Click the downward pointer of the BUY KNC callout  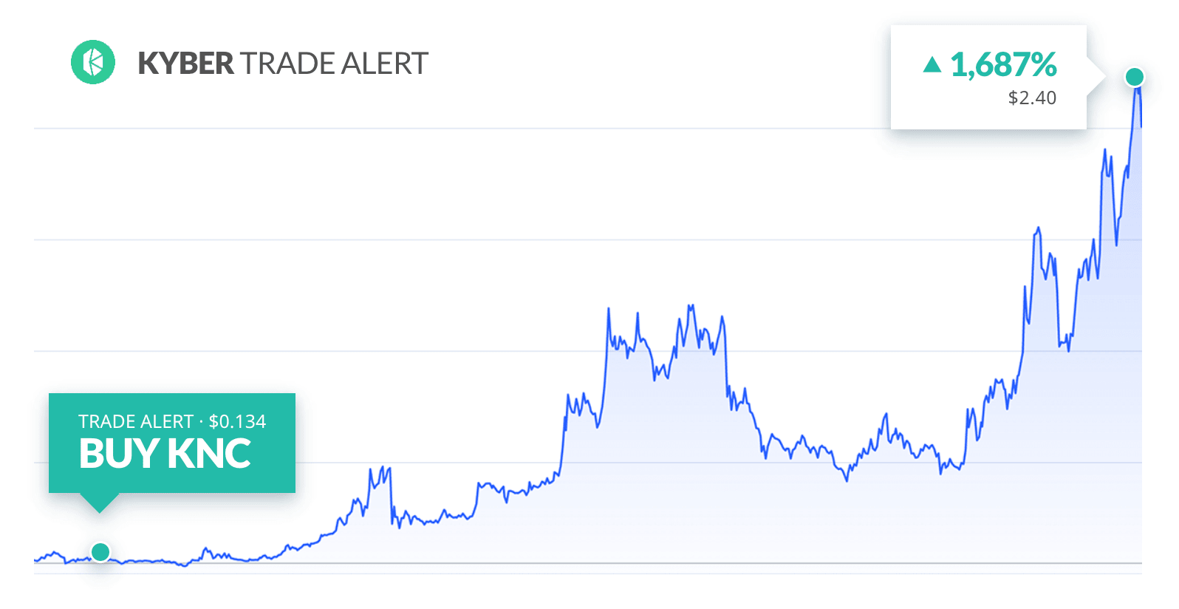point(99,503)
